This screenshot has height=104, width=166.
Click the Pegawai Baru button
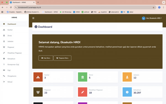62,58
